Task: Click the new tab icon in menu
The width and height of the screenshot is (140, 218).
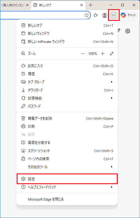Action: click(23, 26)
